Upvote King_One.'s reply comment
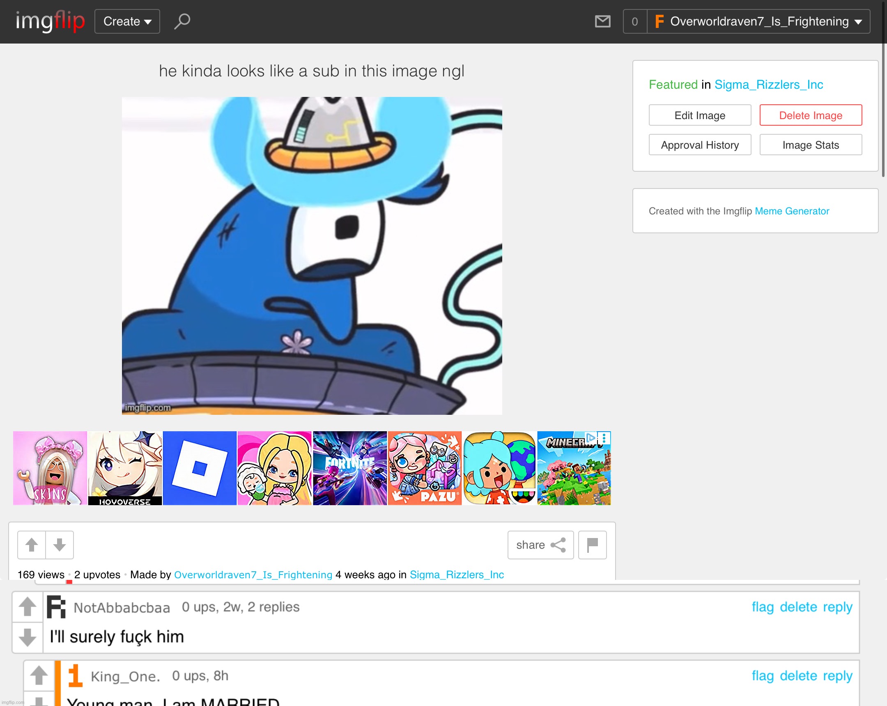This screenshot has height=706, width=887. tap(39, 675)
